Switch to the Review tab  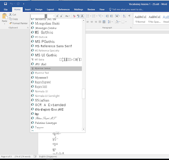tap(91, 9)
